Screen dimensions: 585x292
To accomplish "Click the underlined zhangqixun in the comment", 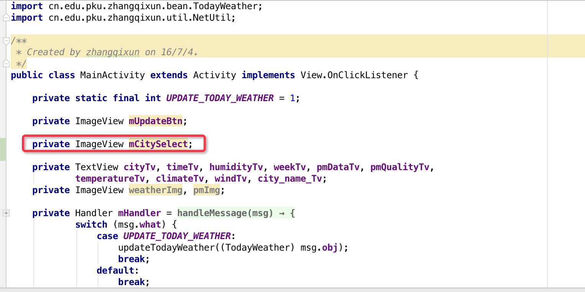I will coord(113,52).
